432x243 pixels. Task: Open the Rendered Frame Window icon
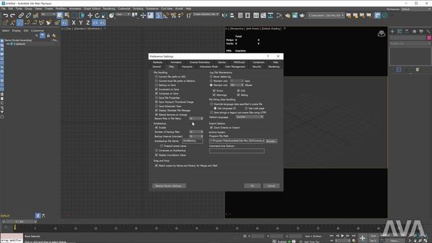pyautogui.click(x=295, y=16)
